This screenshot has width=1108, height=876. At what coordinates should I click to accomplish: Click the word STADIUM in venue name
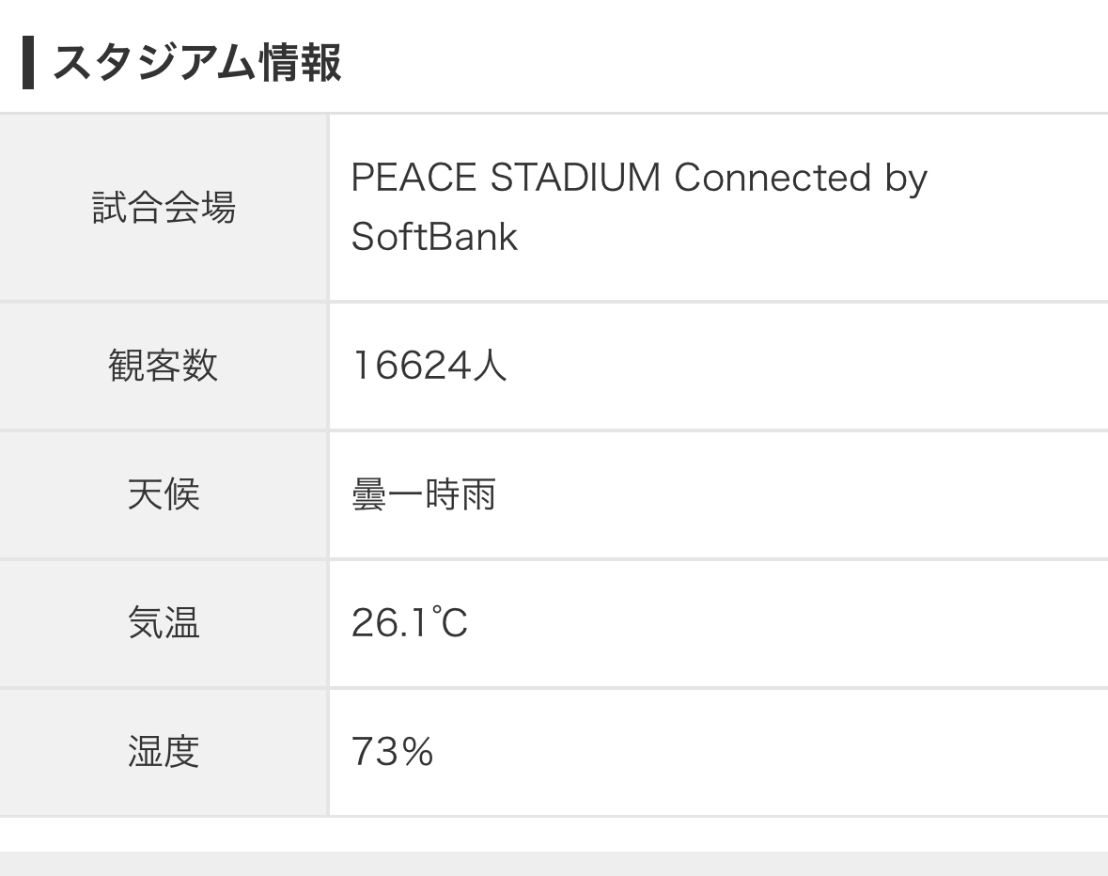(575, 178)
